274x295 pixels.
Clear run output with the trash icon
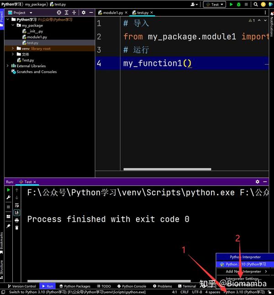[x=17, y=228]
